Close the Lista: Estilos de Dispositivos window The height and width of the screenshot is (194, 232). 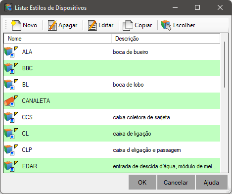point(220,7)
